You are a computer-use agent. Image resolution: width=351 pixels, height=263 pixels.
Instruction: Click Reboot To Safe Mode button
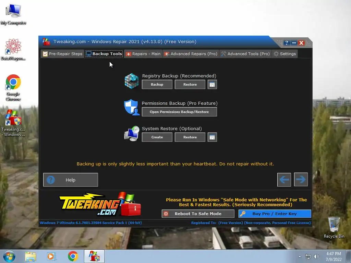click(x=198, y=214)
